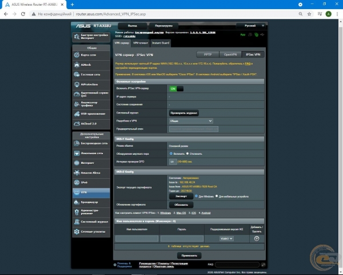Select the VPN sidebar icon

click(77, 192)
